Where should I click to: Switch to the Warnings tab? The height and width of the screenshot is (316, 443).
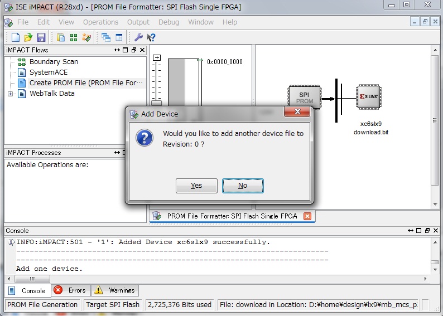115,290
